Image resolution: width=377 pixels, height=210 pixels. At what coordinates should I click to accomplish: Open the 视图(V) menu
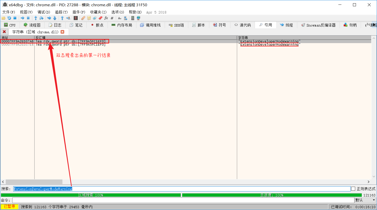26,12
